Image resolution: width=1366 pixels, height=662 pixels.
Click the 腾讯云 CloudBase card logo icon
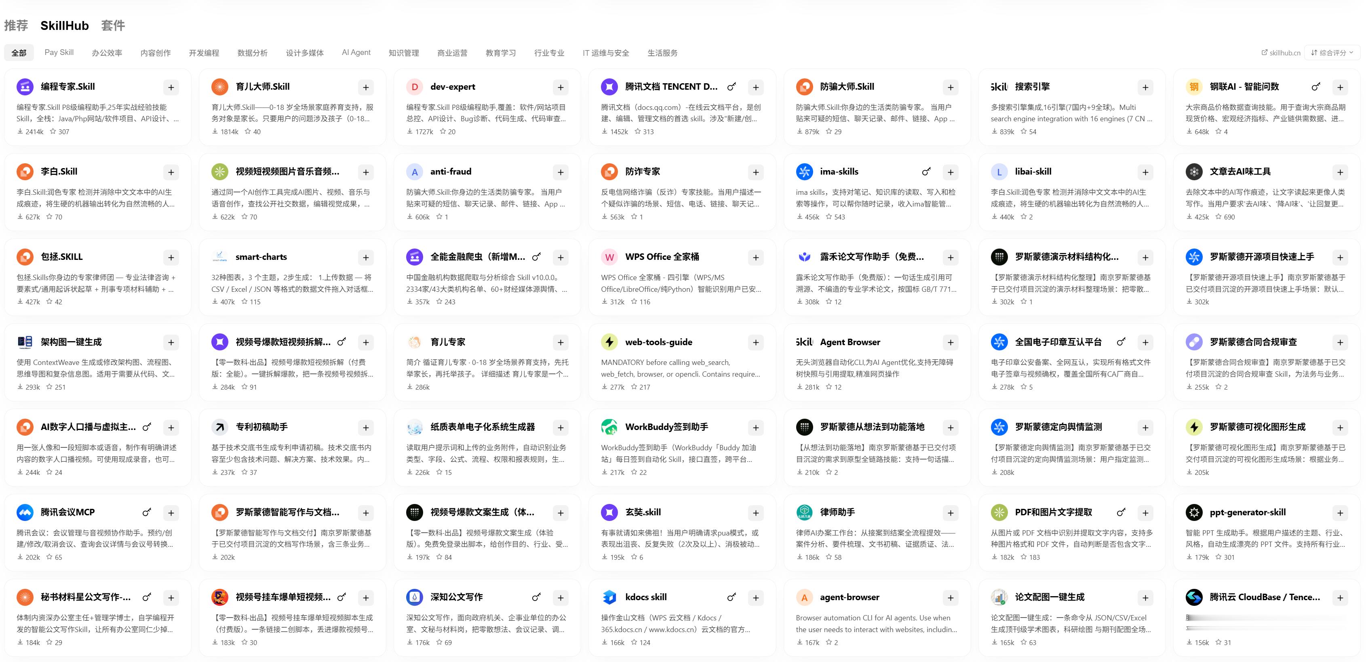coord(1194,597)
